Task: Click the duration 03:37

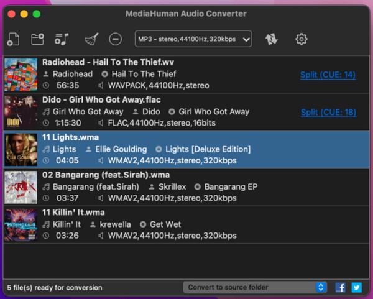Action: pyautogui.click(x=67, y=198)
